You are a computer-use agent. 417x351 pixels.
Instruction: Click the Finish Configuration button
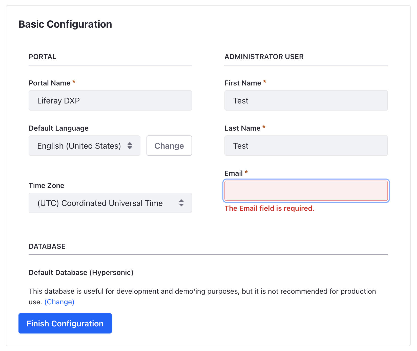click(x=65, y=323)
